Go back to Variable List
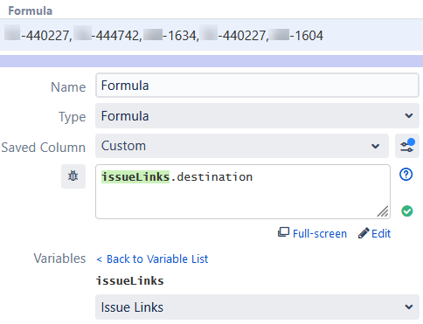 [x=152, y=259]
